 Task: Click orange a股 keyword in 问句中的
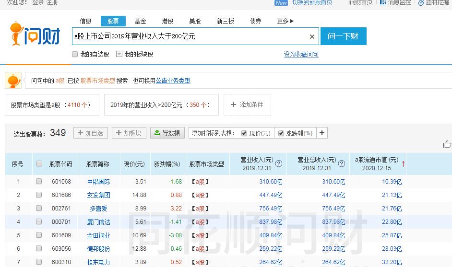[x=60, y=81]
